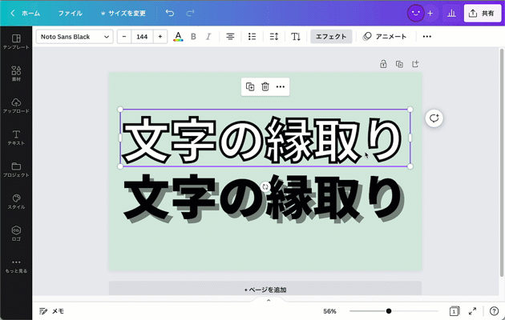Open letter and line spacing options

[x=274, y=37]
